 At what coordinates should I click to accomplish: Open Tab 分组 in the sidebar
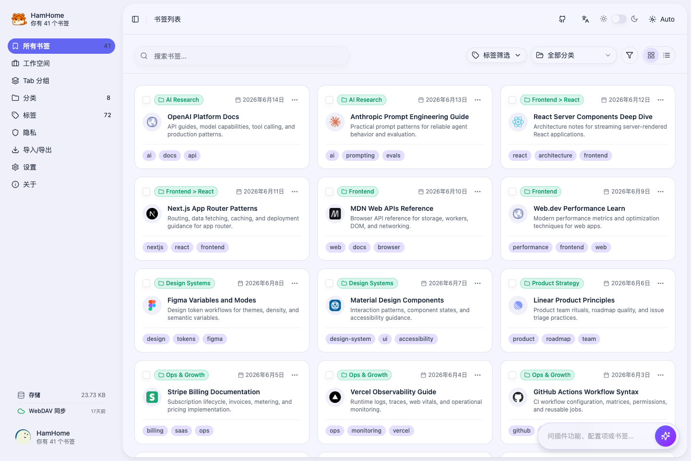click(x=61, y=81)
